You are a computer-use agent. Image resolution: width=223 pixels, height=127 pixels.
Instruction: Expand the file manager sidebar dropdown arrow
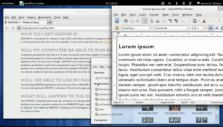tap(130, 121)
